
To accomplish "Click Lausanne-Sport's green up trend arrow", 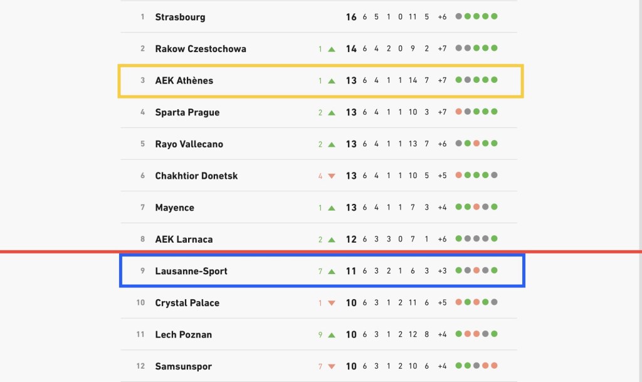I will (x=332, y=272).
